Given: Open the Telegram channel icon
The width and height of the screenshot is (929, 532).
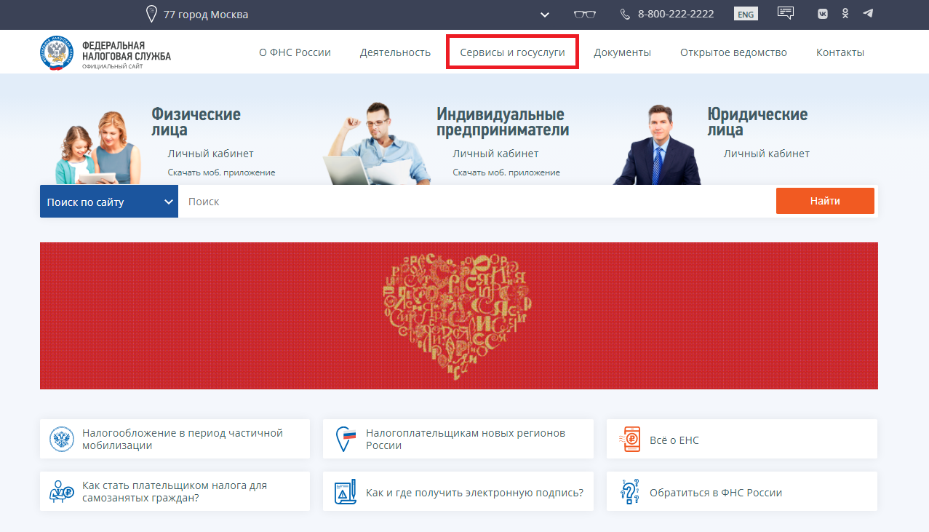Looking at the screenshot, I should (x=867, y=14).
